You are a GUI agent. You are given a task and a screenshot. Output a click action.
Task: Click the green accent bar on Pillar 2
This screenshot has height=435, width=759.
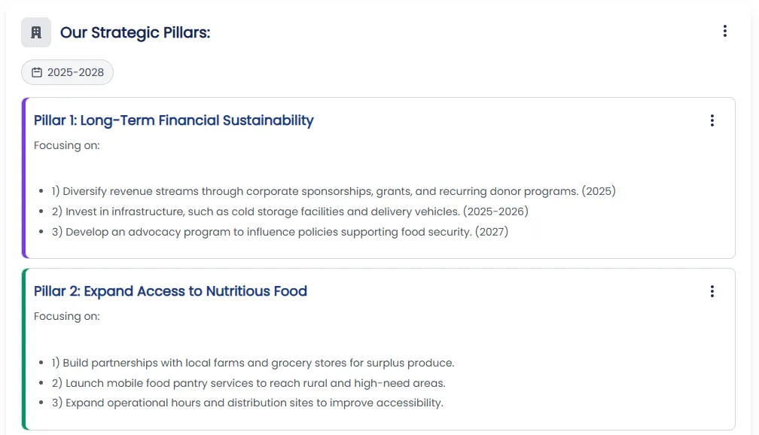[24, 349]
